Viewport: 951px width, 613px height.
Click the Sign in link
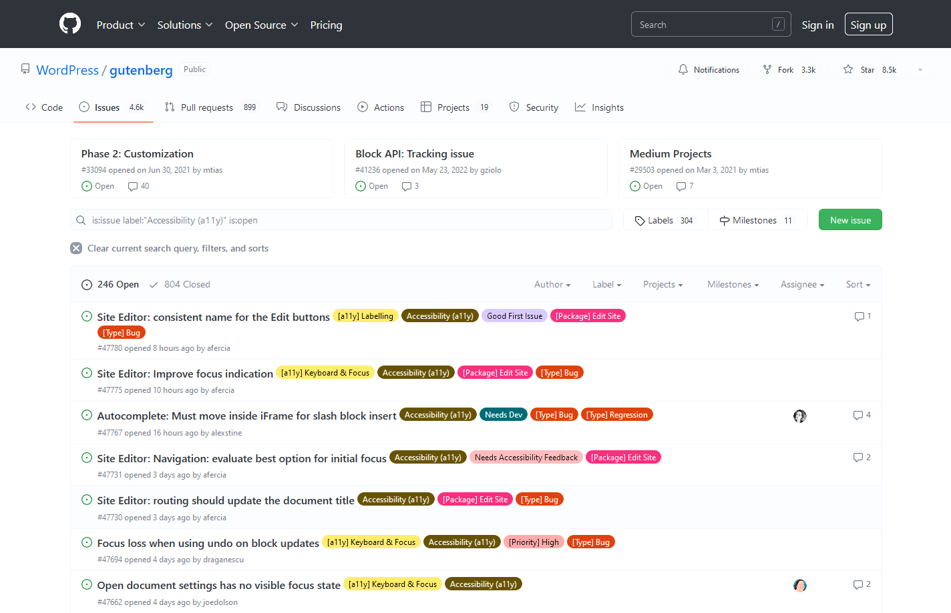[x=817, y=25]
